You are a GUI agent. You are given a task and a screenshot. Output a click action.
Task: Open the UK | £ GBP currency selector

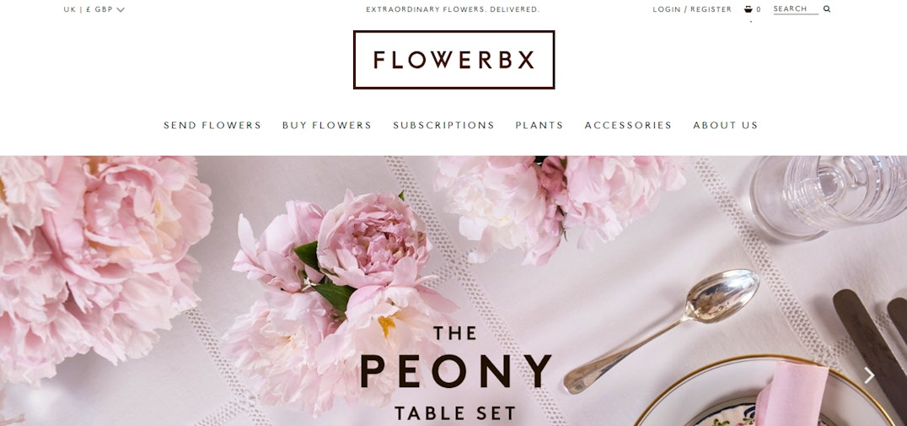(x=94, y=9)
